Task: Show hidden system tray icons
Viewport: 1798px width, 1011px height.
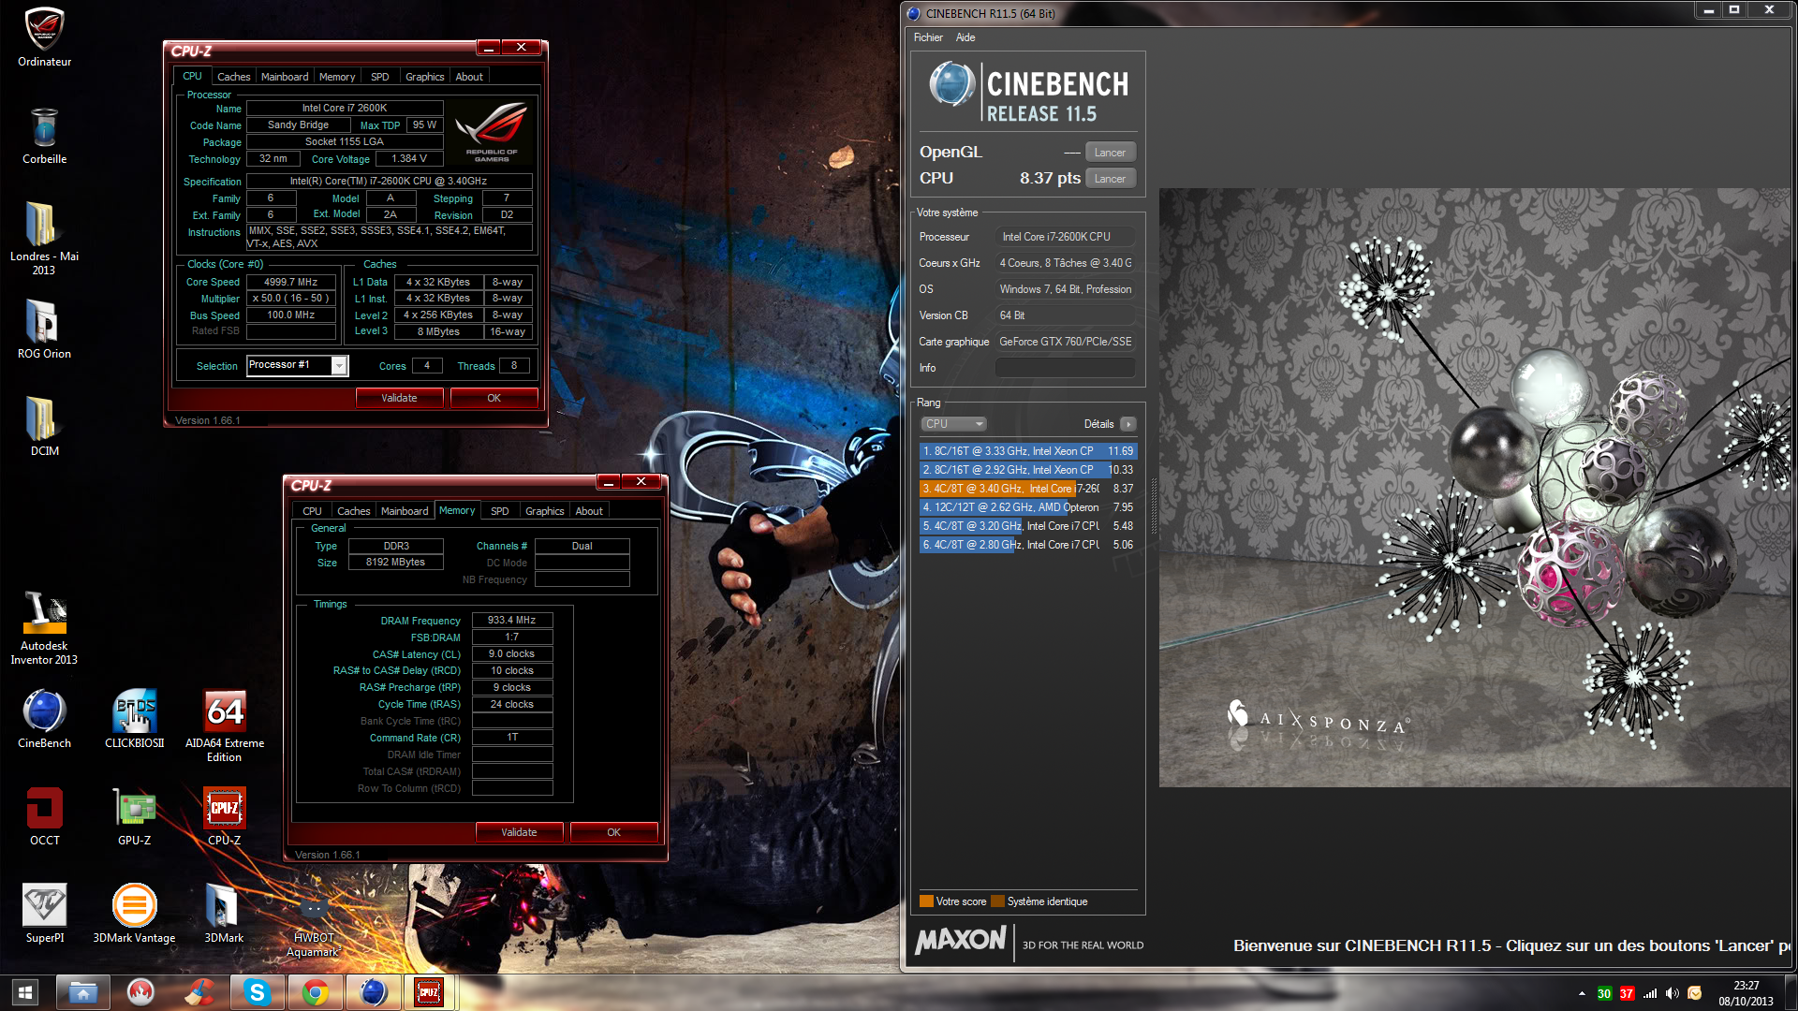Action: [x=1582, y=993]
